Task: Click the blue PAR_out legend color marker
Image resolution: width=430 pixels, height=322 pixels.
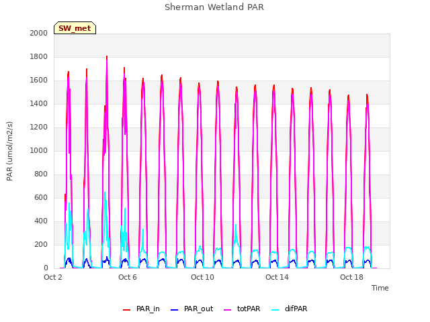Action: tap(174, 310)
